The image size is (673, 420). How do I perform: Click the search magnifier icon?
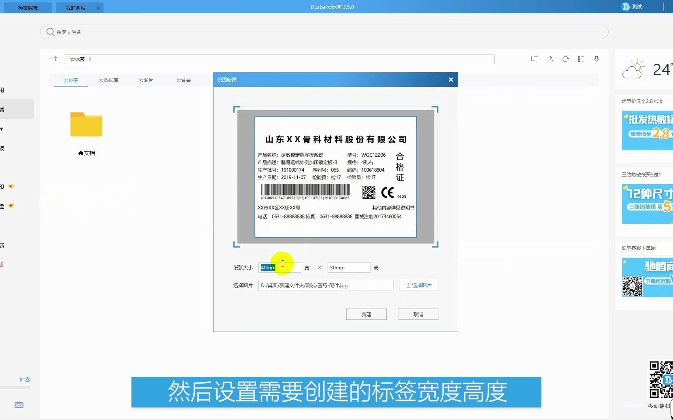coord(50,32)
